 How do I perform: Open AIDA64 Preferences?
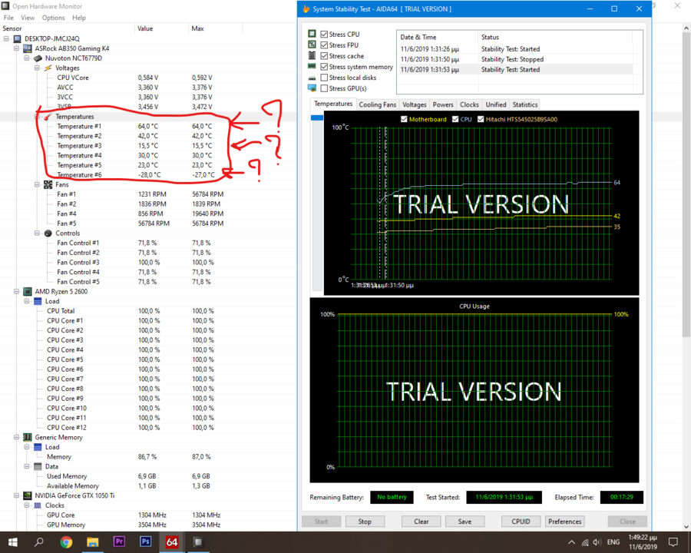point(565,522)
